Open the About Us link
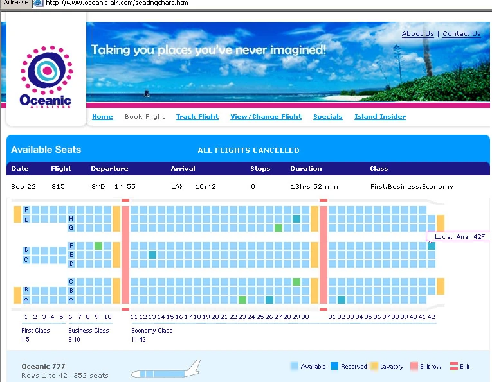 (x=417, y=34)
